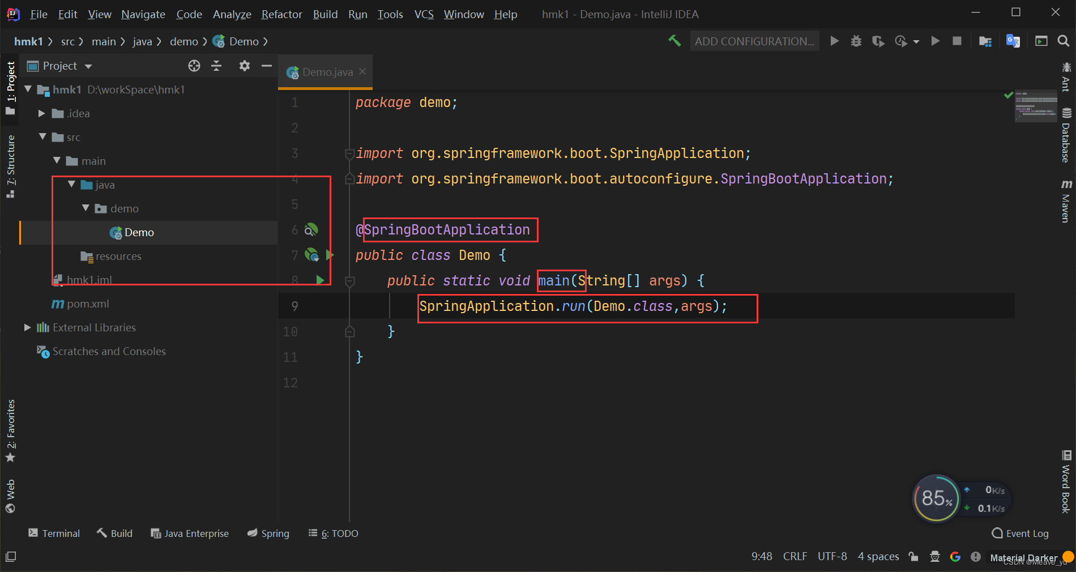This screenshot has height=572, width=1076.
Task: Select the resources folder
Action: pos(111,256)
